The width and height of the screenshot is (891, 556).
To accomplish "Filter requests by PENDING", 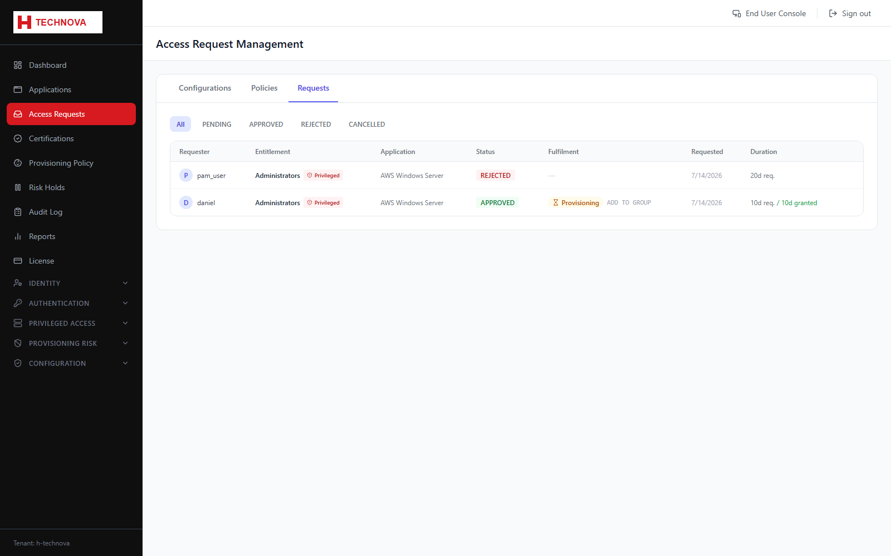I will [217, 124].
